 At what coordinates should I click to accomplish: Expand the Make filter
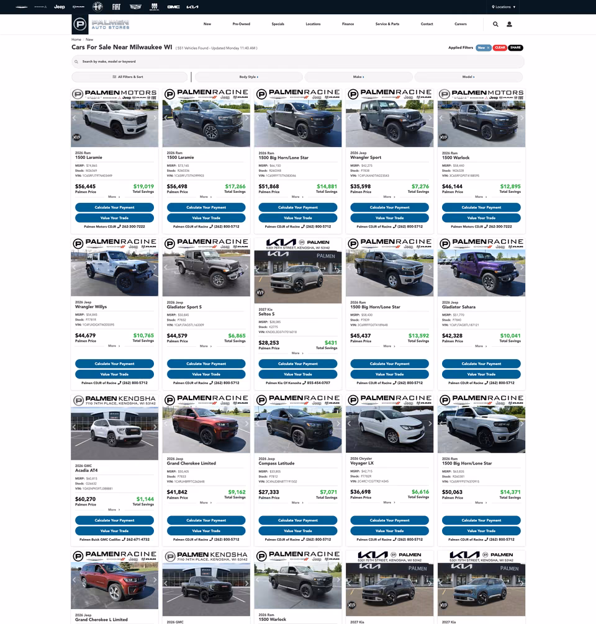coord(359,77)
